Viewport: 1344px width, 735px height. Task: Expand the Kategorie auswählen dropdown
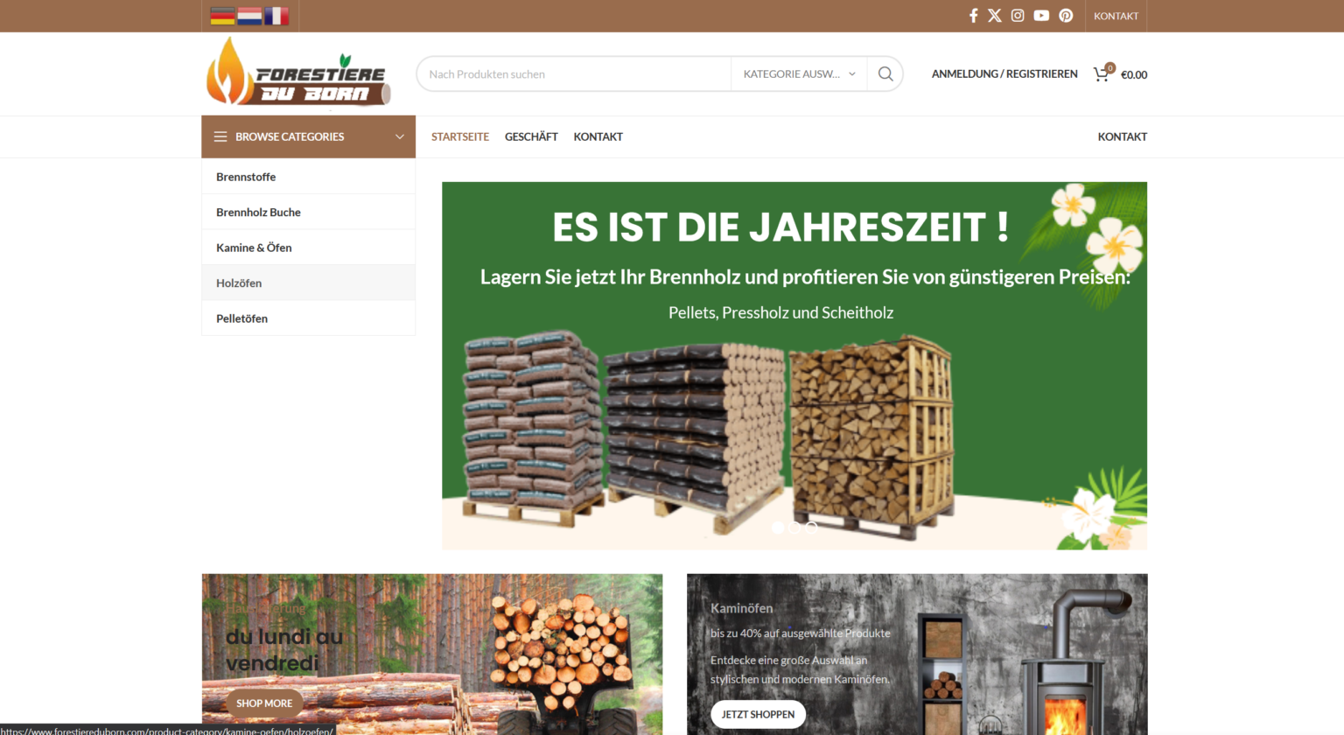pos(799,74)
